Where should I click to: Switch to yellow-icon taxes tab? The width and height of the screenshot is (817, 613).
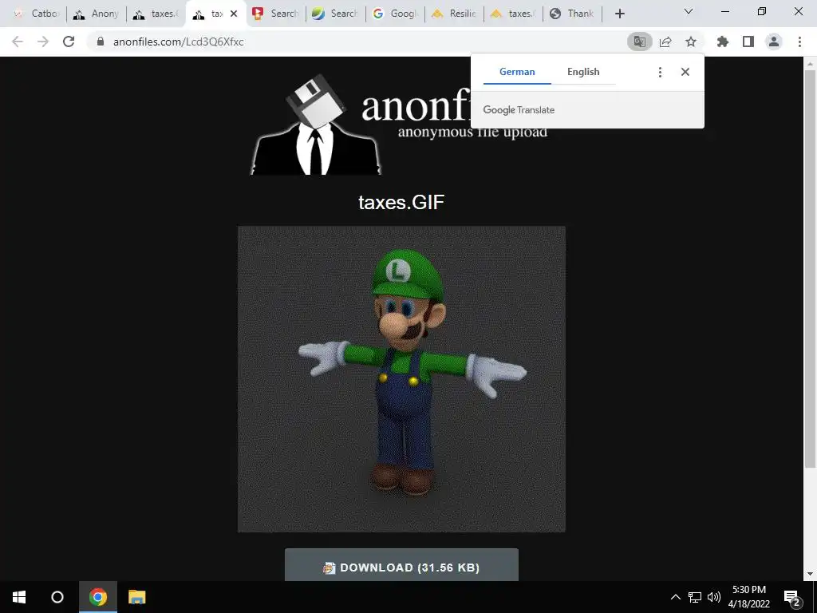513,14
